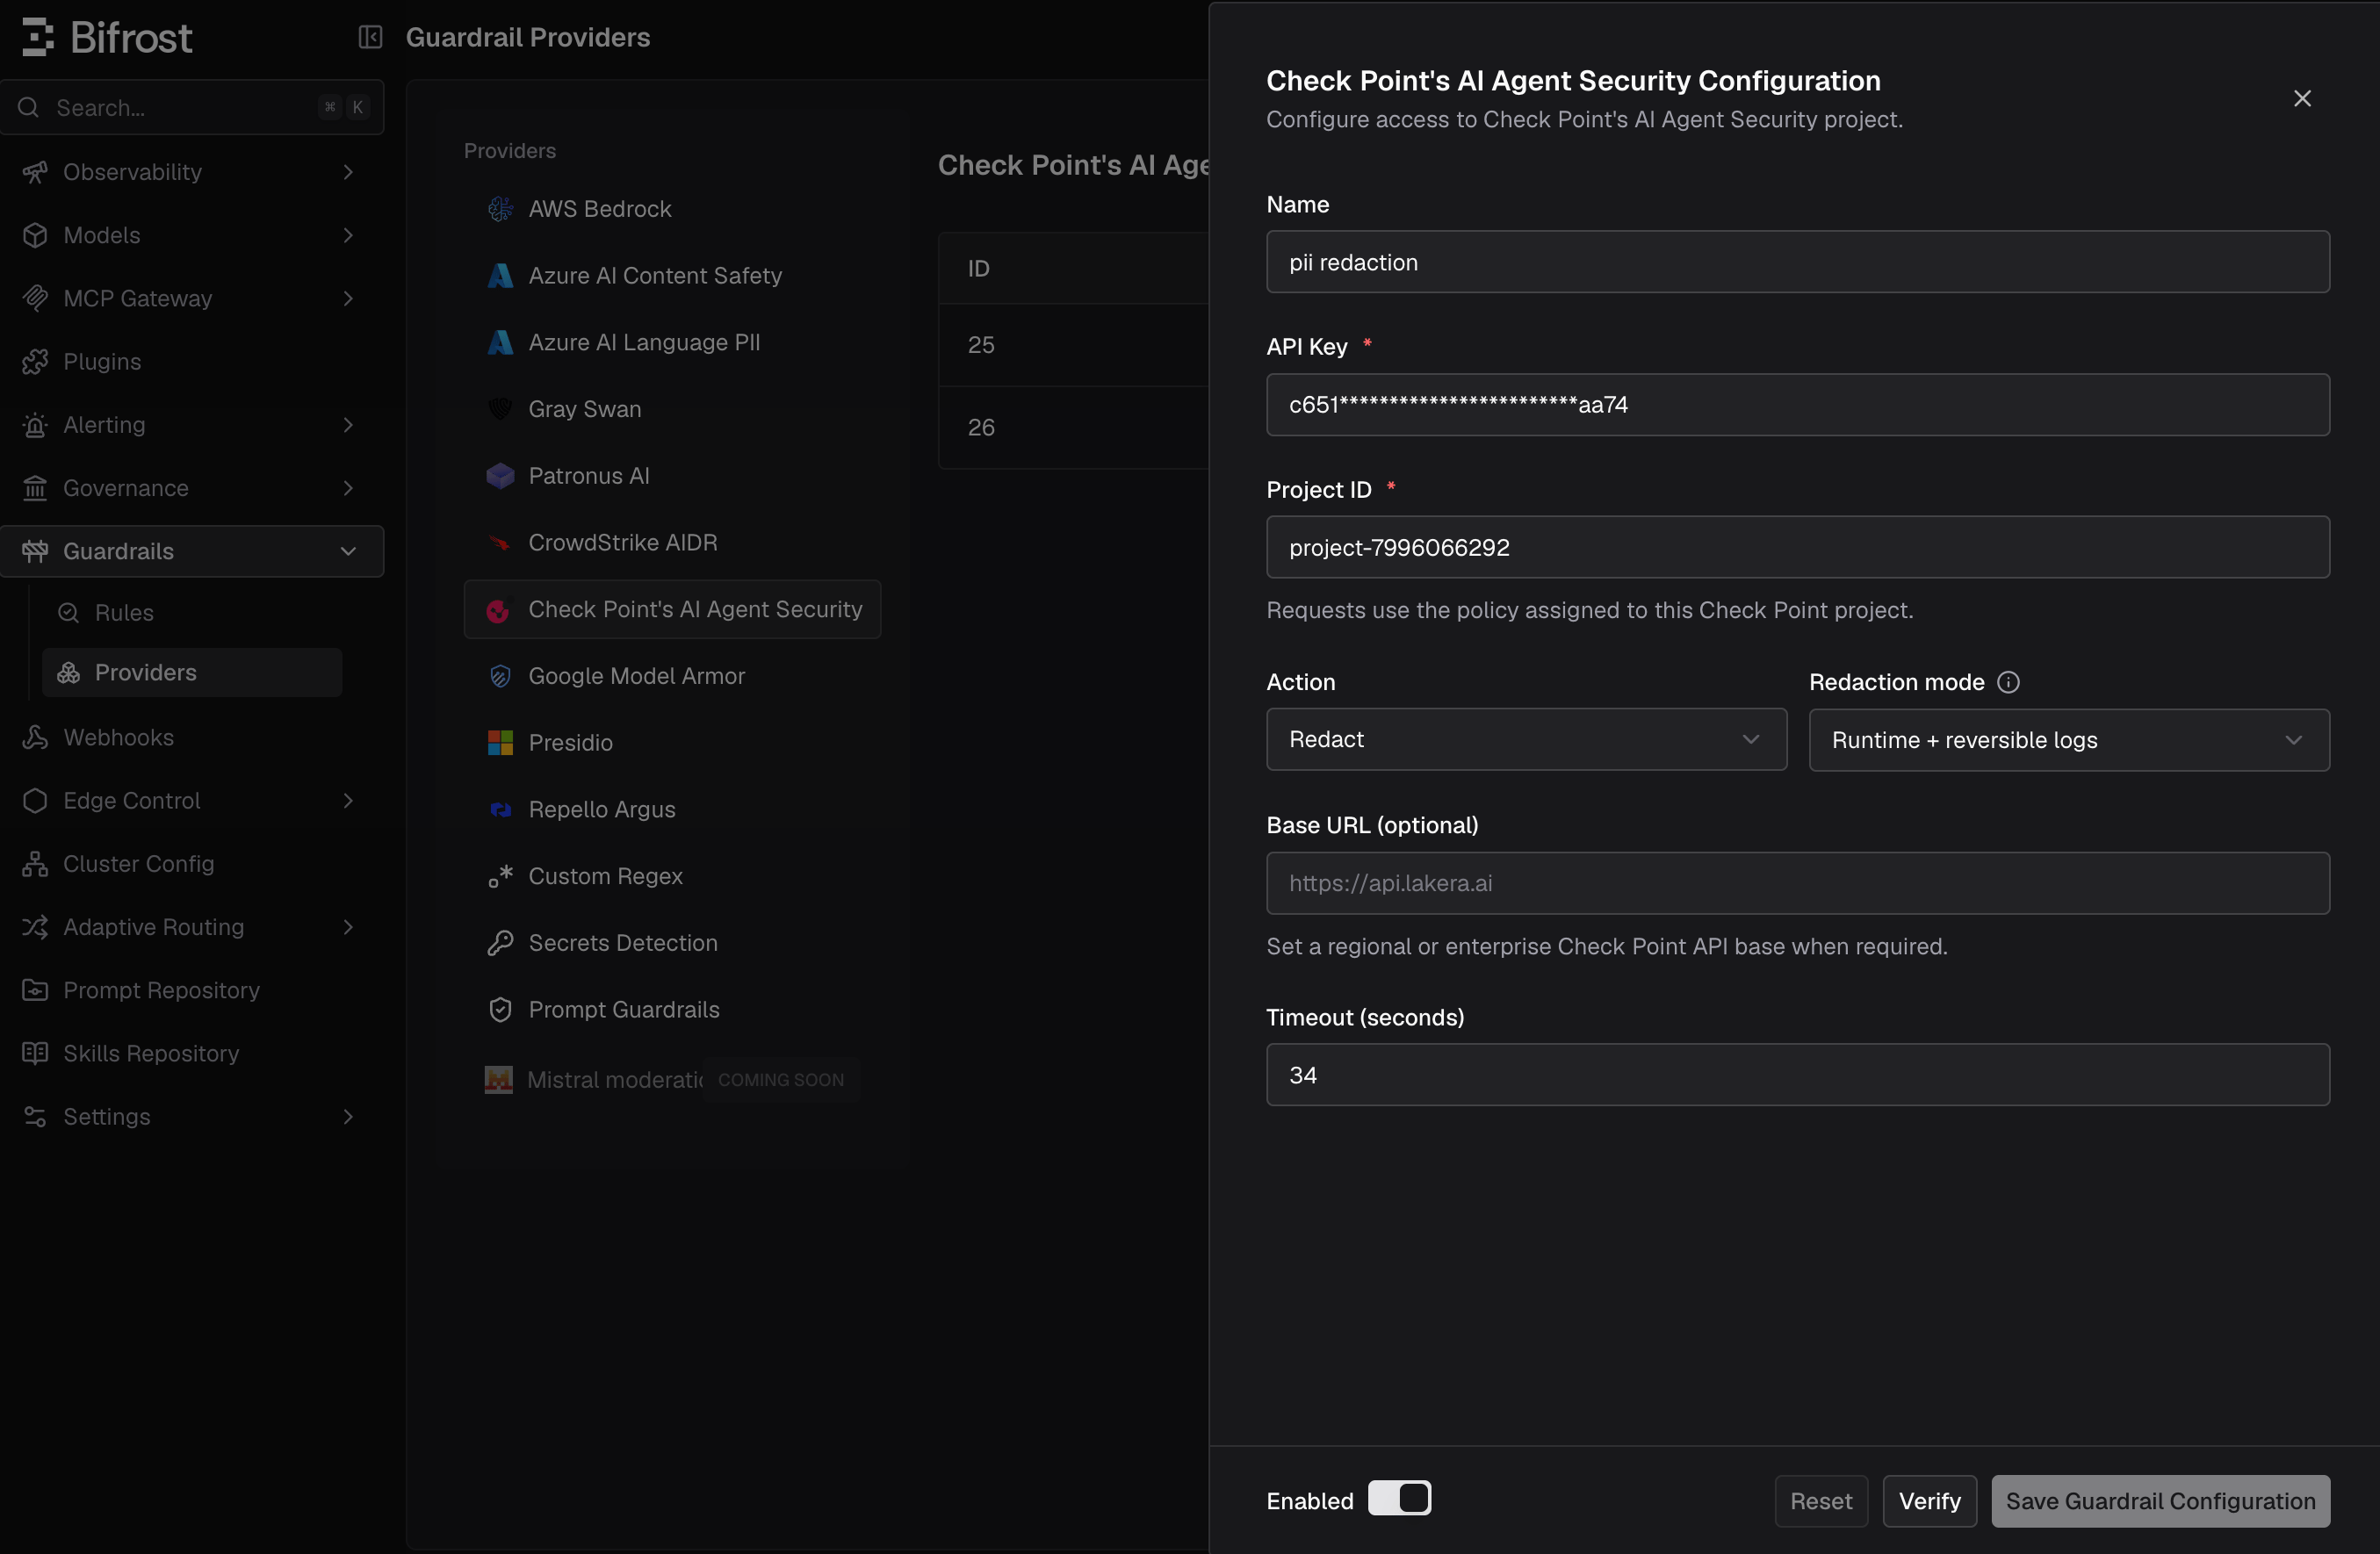Image resolution: width=2380 pixels, height=1554 pixels.
Task: Click the Gray Swan provider icon
Action: (500, 409)
